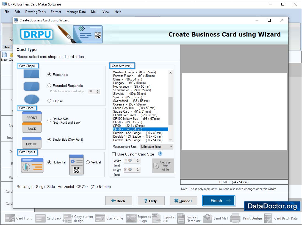Click the Back button
302x225 pixels.
pyautogui.click(x=119, y=201)
